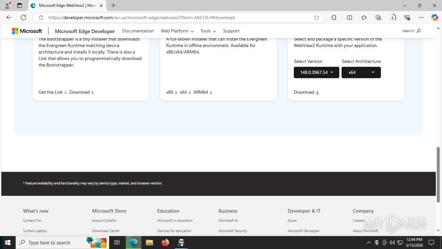
Task: Open Azure footer link
Action: click(292, 220)
